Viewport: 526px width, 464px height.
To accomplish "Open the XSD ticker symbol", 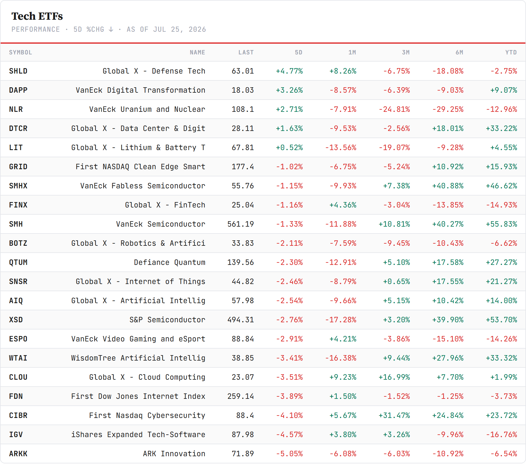I will (x=16, y=320).
